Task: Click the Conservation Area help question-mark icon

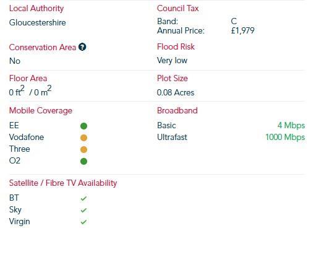Action: (82, 47)
